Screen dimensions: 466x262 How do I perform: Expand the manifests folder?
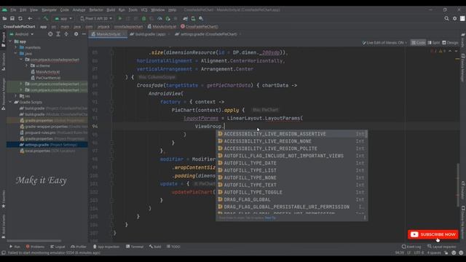[16, 47]
